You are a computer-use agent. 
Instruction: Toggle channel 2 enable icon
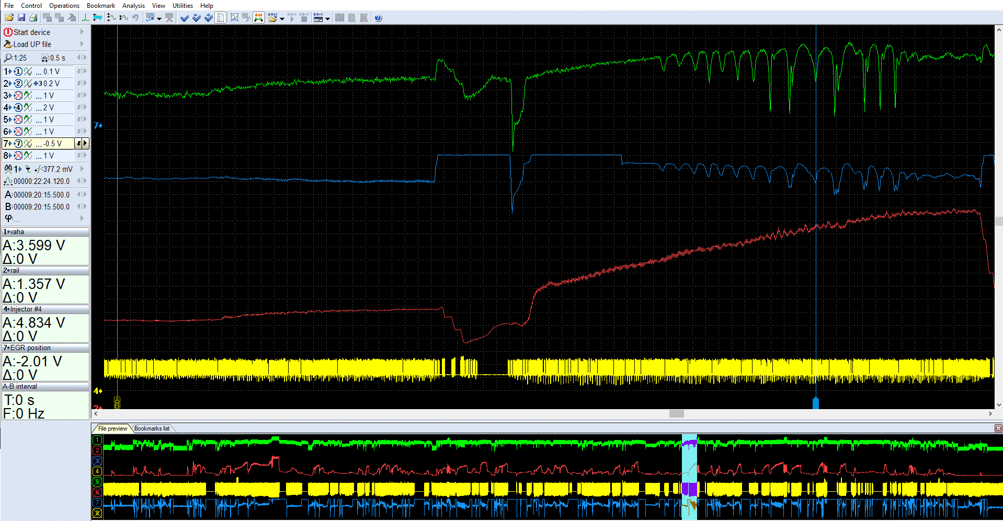click(18, 84)
